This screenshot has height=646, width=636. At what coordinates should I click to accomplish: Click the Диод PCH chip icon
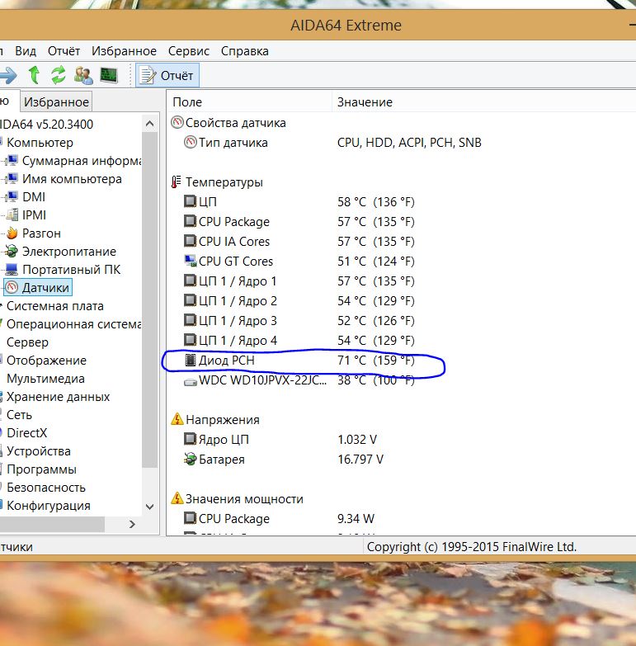(190, 360)
